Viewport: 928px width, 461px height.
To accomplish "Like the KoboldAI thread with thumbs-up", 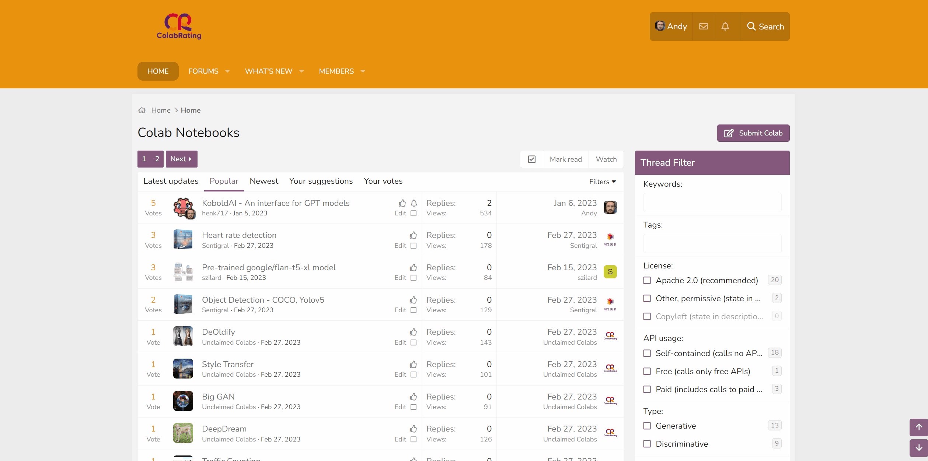I will (x=402, y=203).
